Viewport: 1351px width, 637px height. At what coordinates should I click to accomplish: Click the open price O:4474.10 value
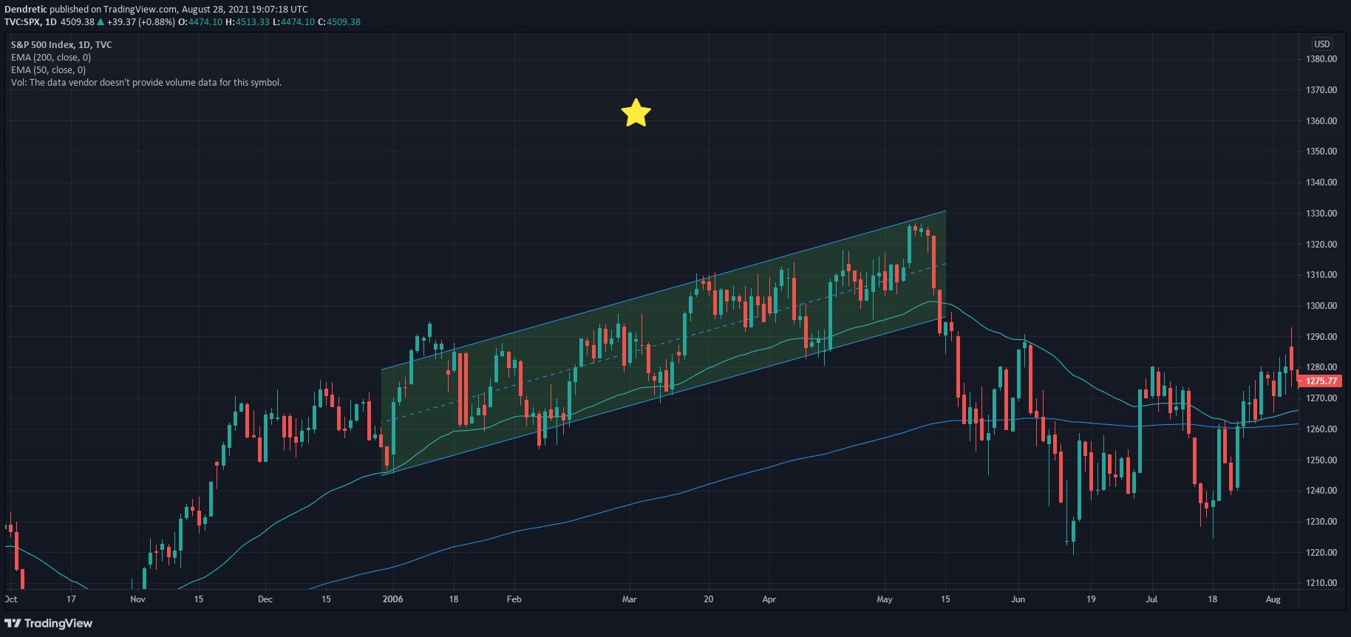(x=200, y=22)
